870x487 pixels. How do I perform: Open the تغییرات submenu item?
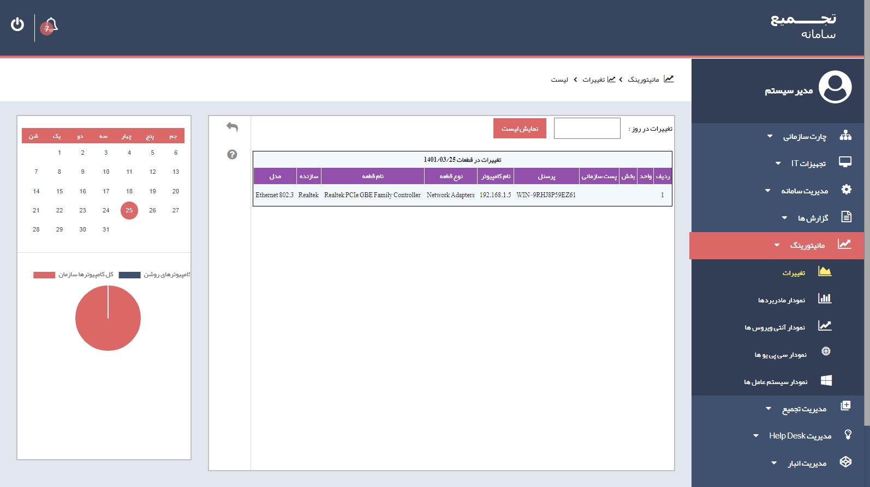794,273
